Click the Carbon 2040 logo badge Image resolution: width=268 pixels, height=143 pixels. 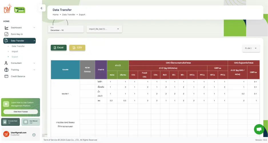pos(20,10)
